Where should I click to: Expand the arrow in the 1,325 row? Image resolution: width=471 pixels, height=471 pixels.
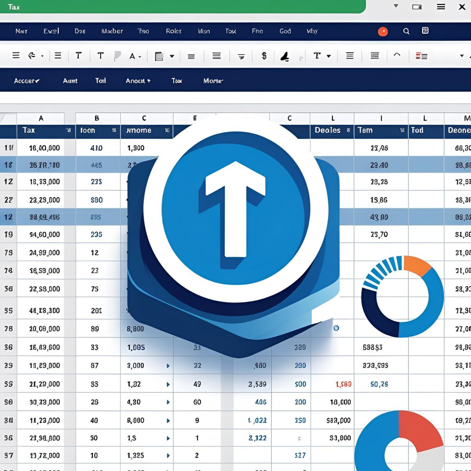(x=168, y=456)
